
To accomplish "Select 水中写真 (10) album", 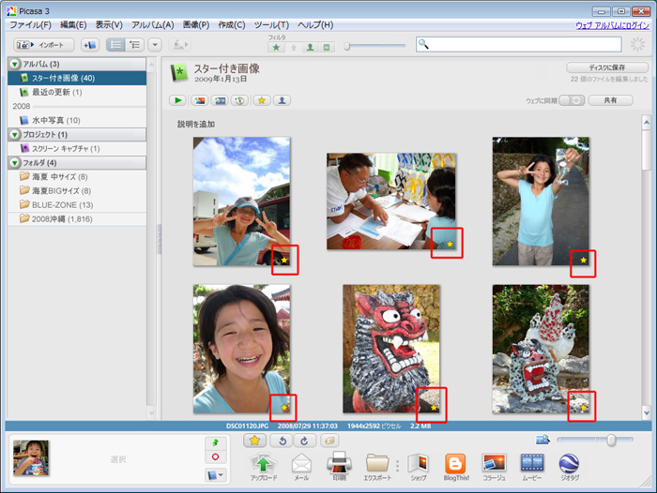I will (77, 120).
